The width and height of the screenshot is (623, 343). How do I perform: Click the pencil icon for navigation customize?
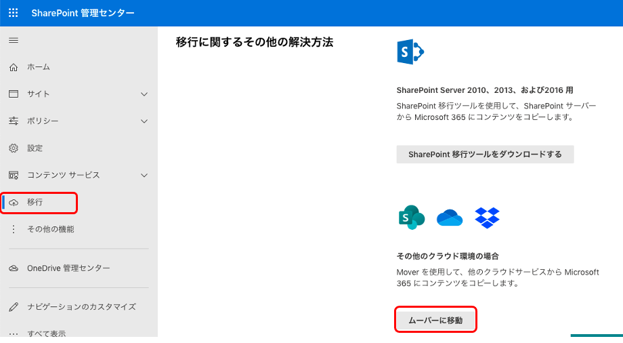(x=14, y=307)
